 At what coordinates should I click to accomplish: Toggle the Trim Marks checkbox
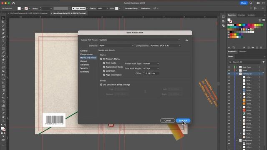point(104,63)
